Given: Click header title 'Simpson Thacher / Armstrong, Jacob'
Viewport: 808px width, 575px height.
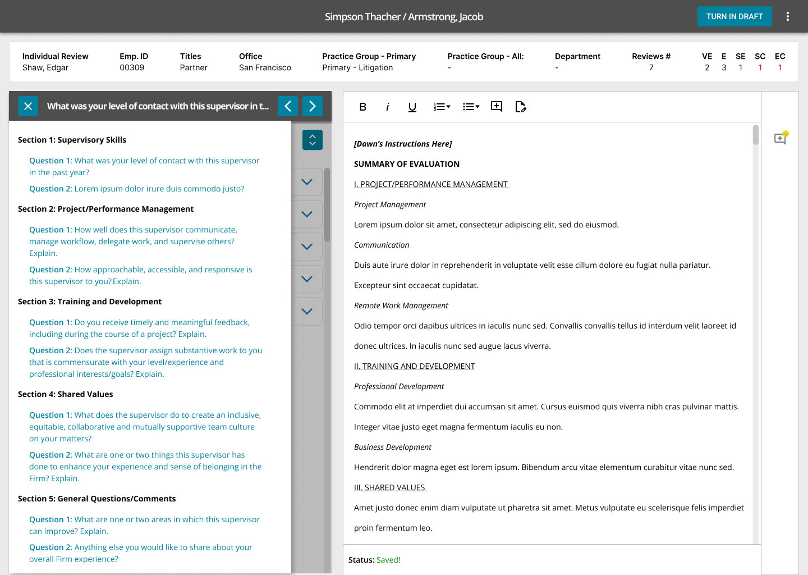Looking at the screenshot, I should click(404, 17).
